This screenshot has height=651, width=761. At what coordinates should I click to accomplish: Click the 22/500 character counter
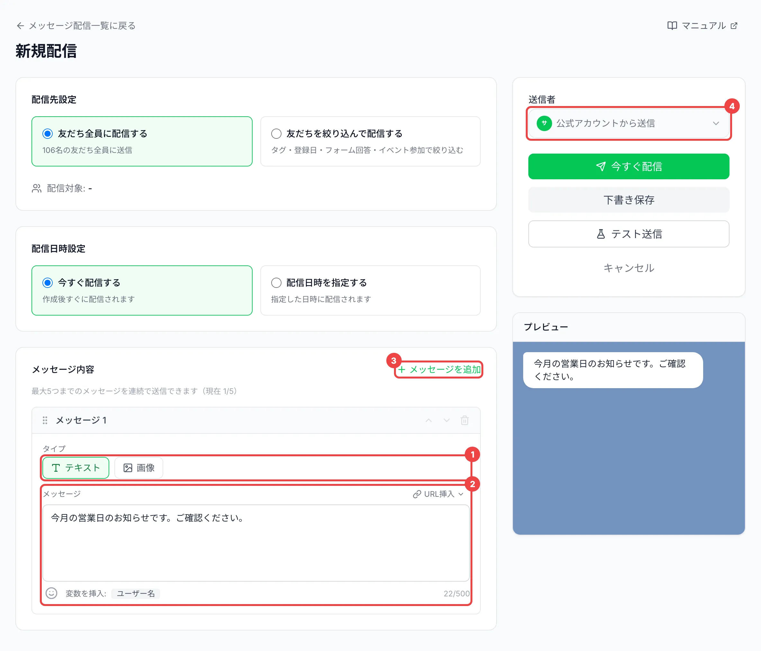tap(457, 593)
